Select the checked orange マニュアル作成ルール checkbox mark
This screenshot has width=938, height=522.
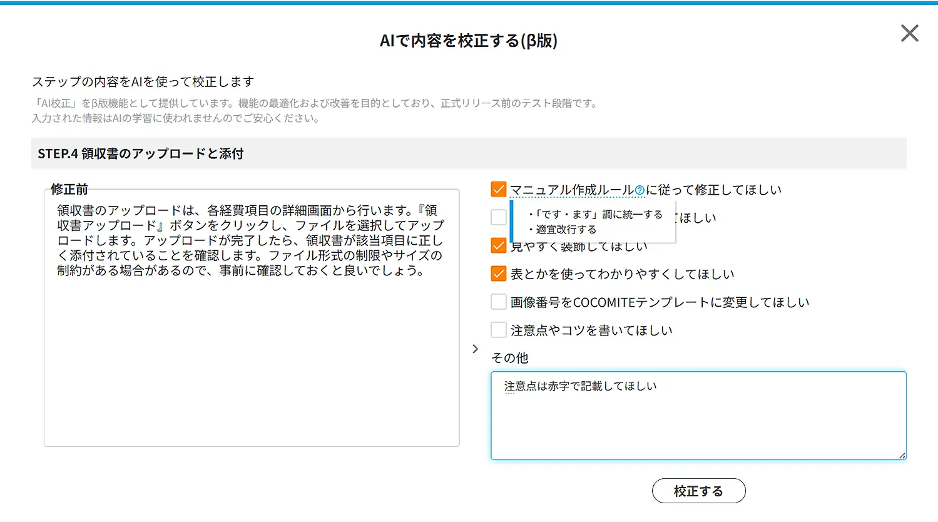pyautogui.click(x=498, y=188)
